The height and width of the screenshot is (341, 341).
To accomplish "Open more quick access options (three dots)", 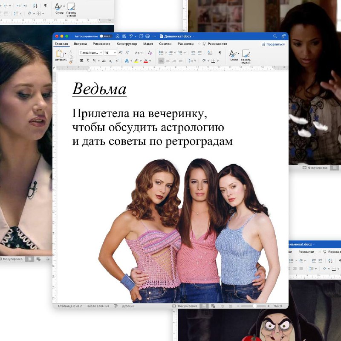I will point(154,36).
